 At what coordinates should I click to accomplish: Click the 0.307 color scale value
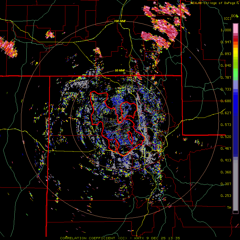pyautogui.click(x=226, y=184)
